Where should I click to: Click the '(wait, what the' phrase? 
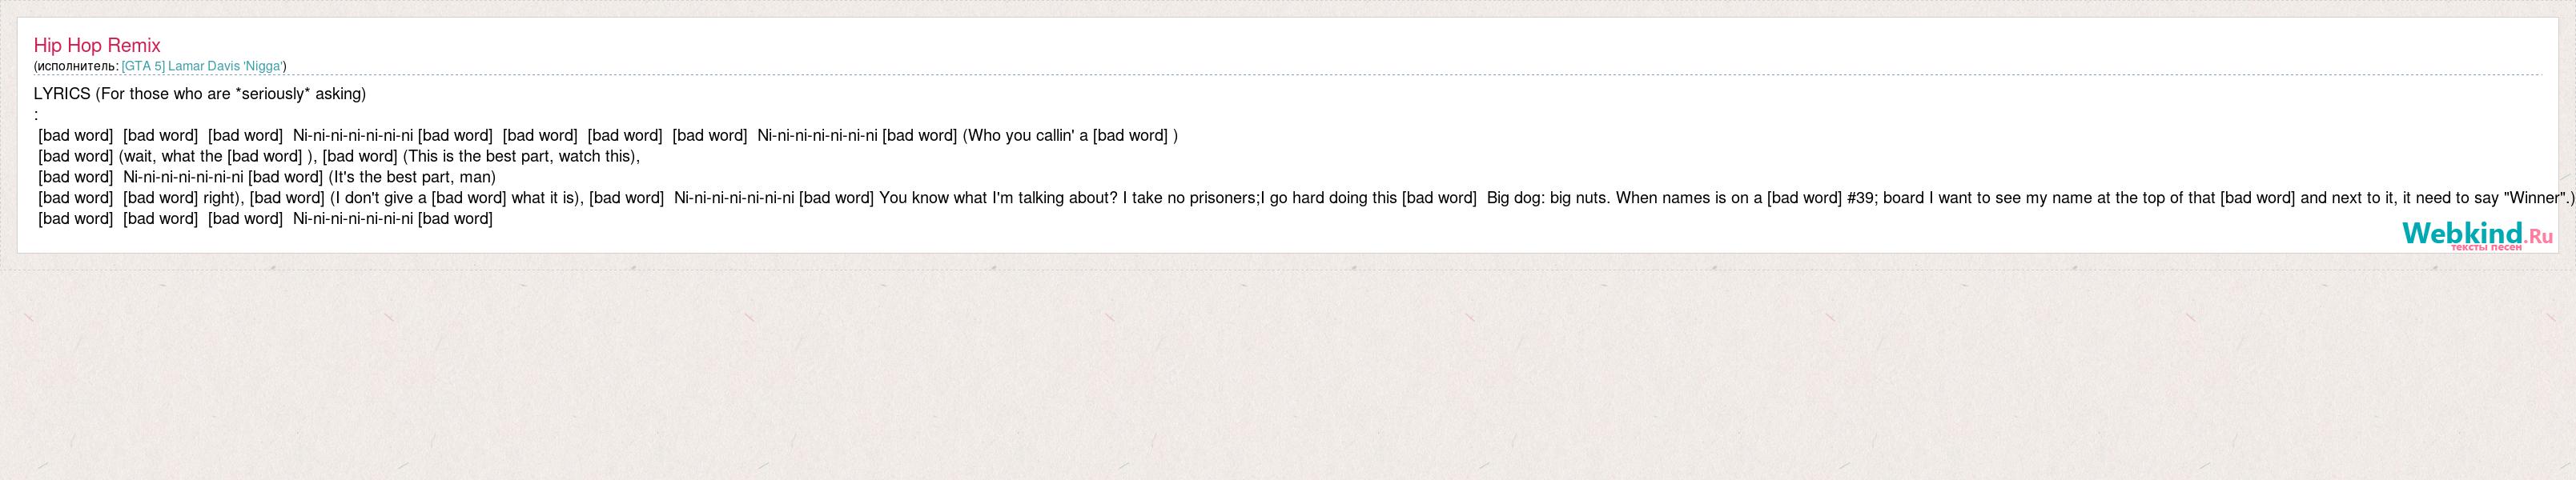pos(170,157)
